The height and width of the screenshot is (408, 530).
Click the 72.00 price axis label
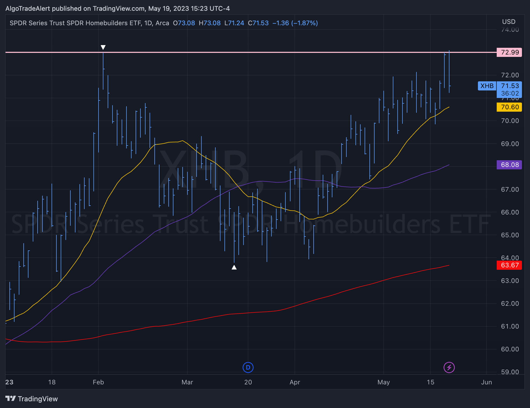510,75
